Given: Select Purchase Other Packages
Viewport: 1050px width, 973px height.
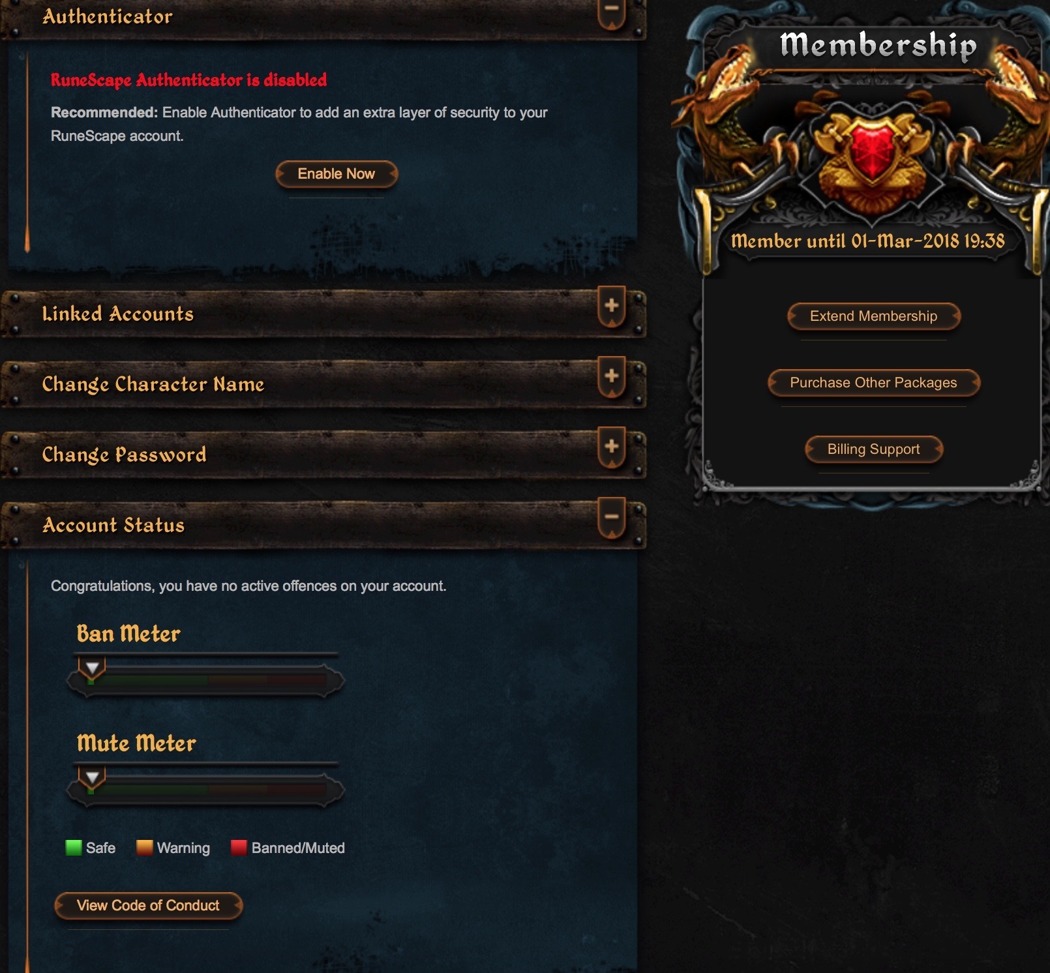Looking at the screenshot, I should [x=873, y=383].
